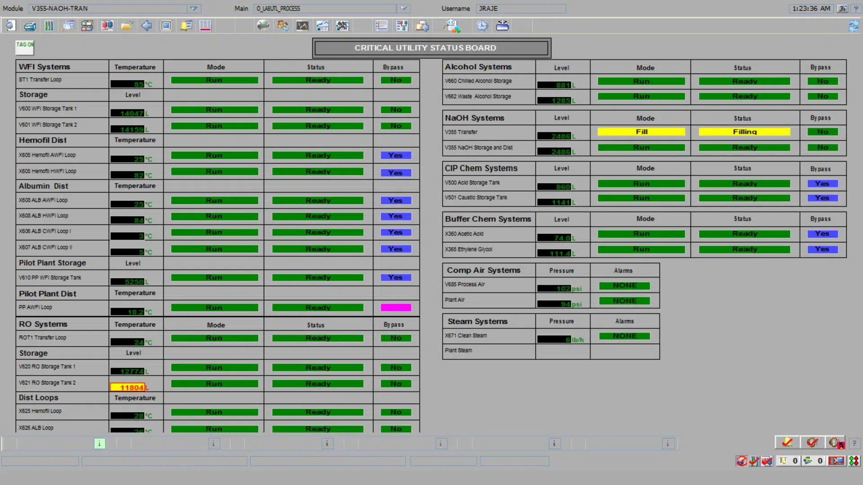Click the exit/back door icon in toolbar

[x=10, y=26]
